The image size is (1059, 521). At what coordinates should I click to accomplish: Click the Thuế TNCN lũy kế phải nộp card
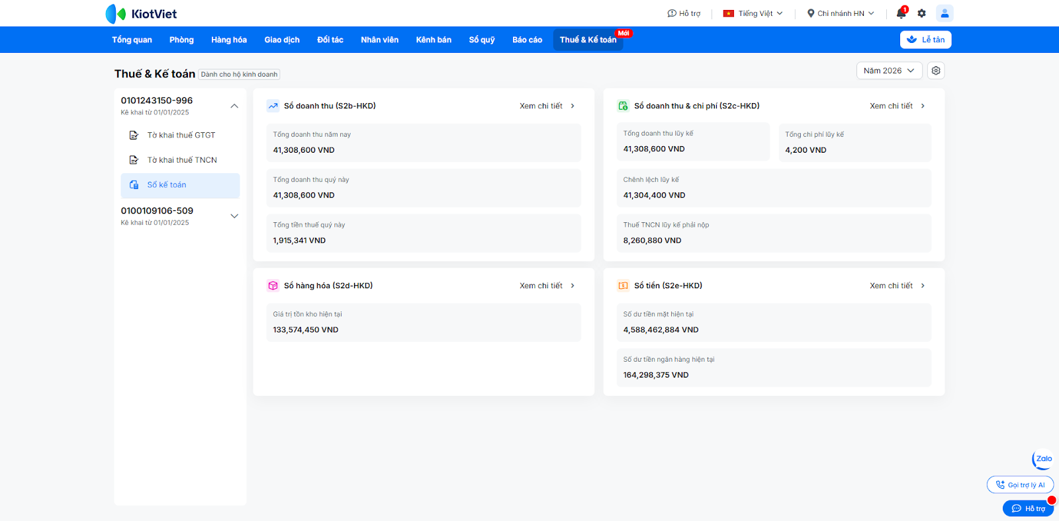point(774,233)
